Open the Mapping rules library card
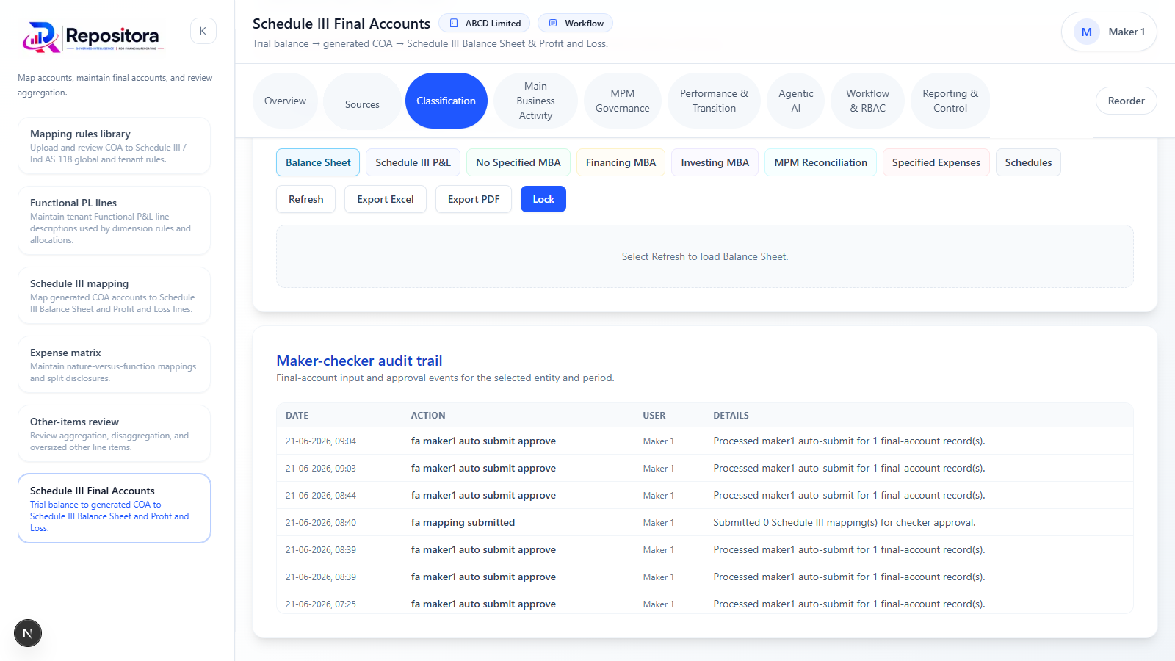The image size is (1175, 661). [x=114, y=145]
